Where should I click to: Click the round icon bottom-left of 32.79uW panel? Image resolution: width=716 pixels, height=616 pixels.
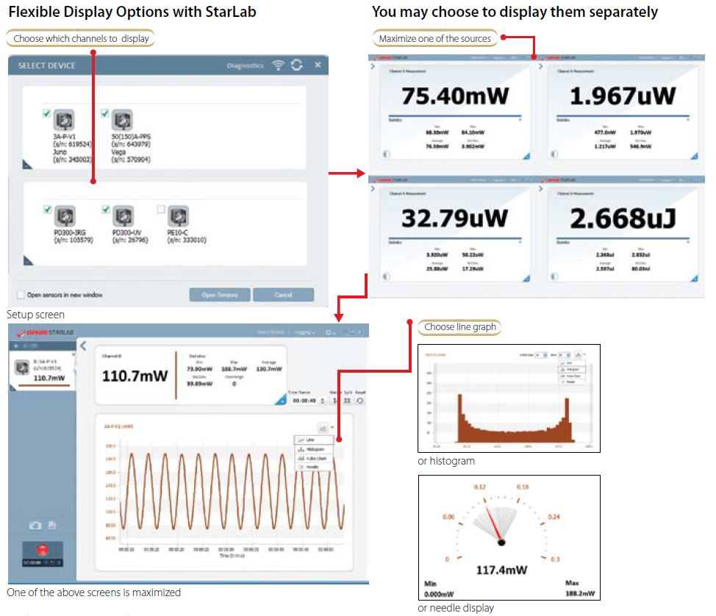[x=387, y=276]
